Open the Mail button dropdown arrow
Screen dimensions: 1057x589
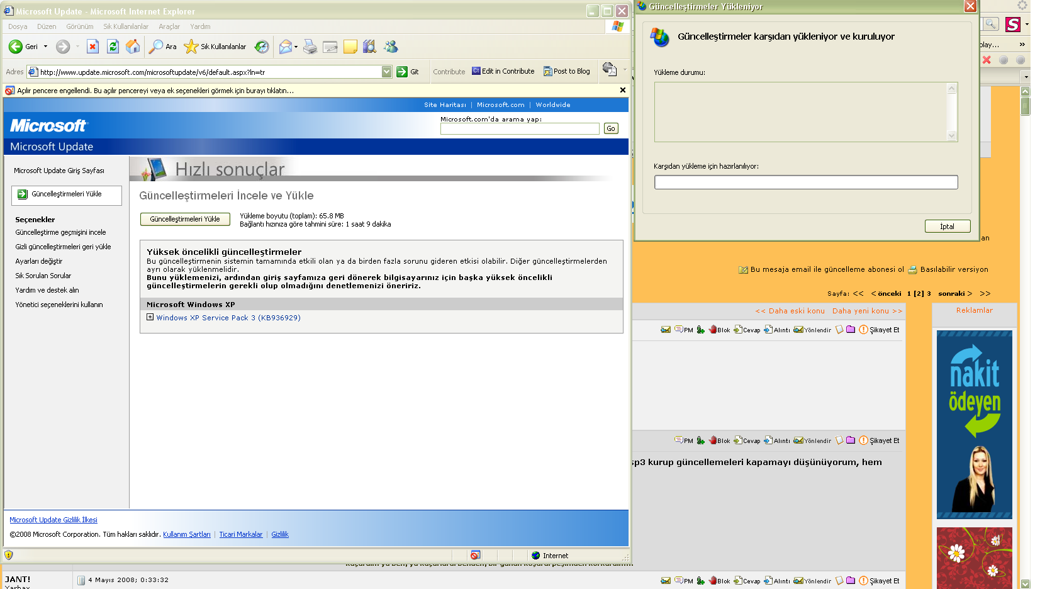tap(296, 47)
